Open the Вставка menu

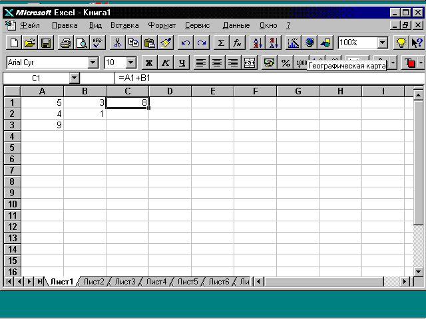[124, 25]
